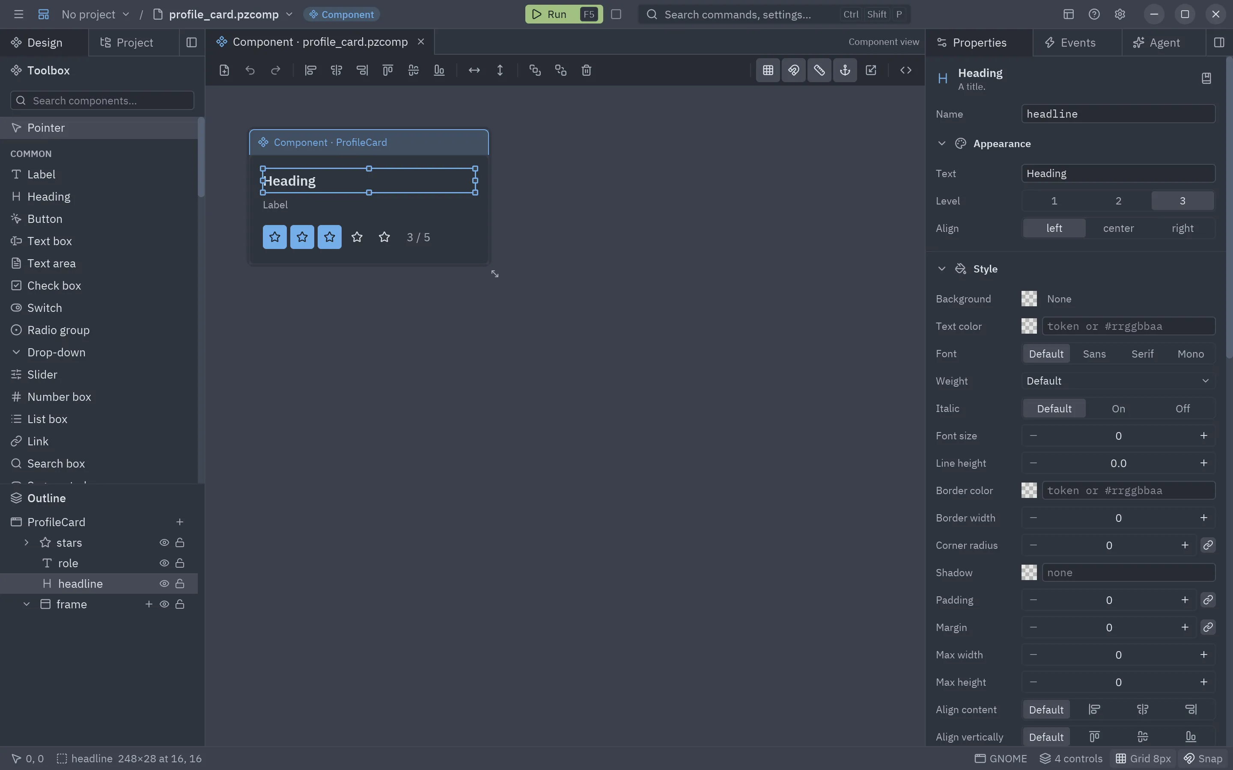This screenshot has width=1233, height=770.
Task: Open the hamburger main menu
Action: pos(19,14)
